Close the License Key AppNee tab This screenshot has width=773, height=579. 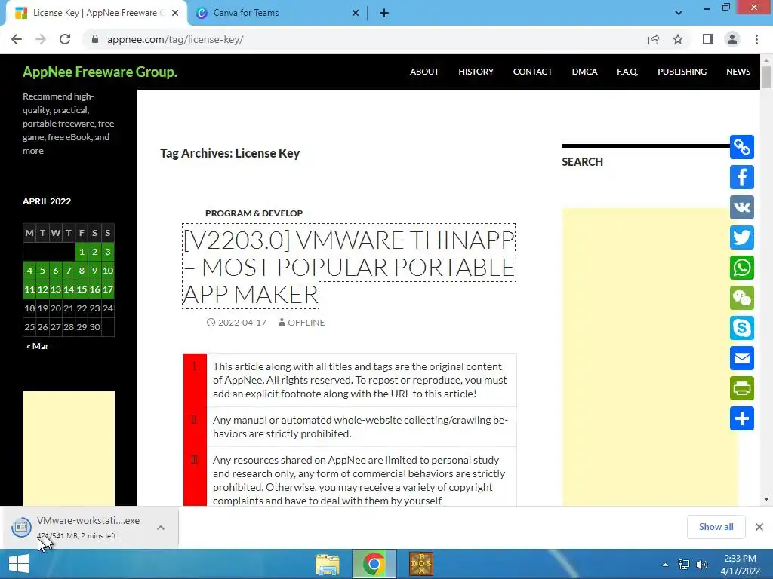point(175,13)
